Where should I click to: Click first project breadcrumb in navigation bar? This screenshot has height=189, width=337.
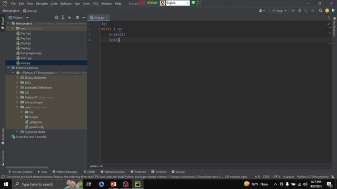coord(11,10)
